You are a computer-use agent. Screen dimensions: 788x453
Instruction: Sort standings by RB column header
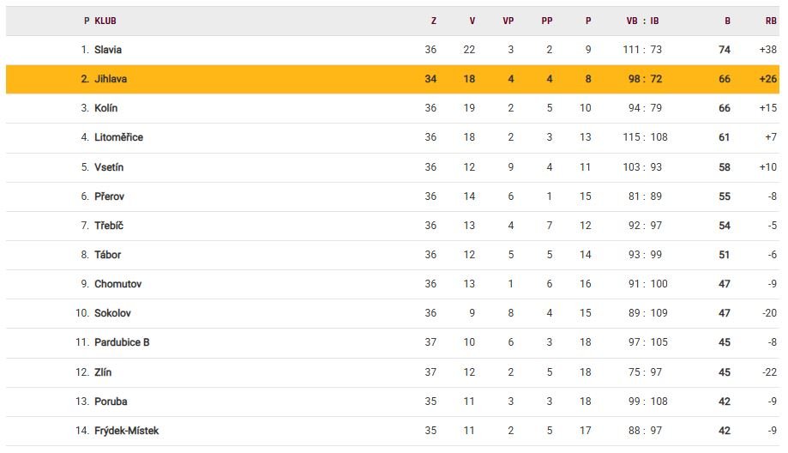pyautogui.click(x=771, y=21)
